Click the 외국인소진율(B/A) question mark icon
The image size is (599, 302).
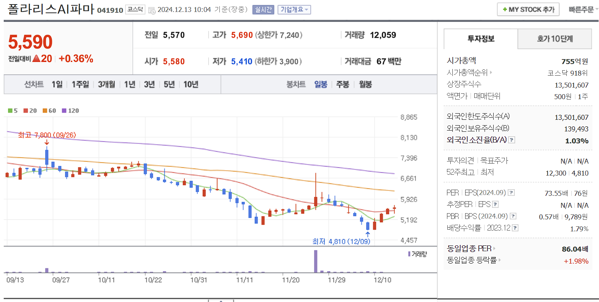click(512, 140)
